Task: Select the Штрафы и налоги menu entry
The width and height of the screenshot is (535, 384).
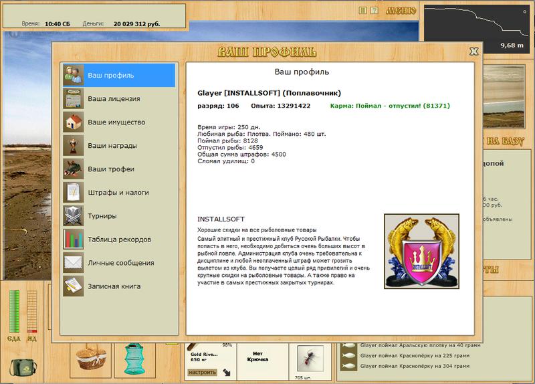Action: pos(118,193)
